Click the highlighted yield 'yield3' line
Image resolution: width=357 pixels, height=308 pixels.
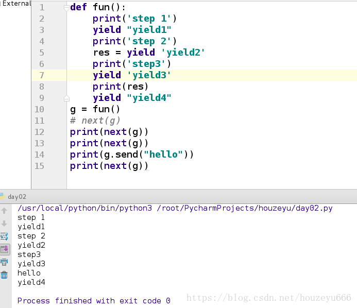coord(132,75)
